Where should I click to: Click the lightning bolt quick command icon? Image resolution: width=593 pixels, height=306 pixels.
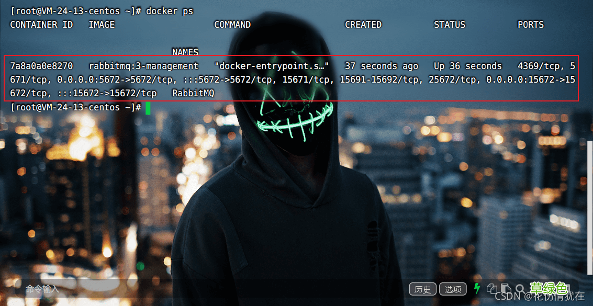[477, 288]
